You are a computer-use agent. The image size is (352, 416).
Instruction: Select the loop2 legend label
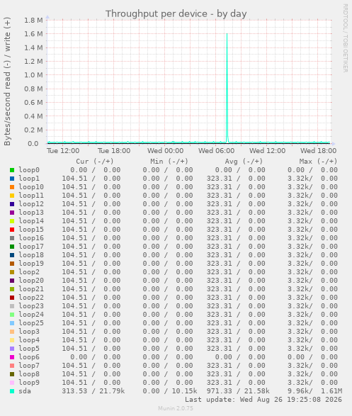point(29,272)
